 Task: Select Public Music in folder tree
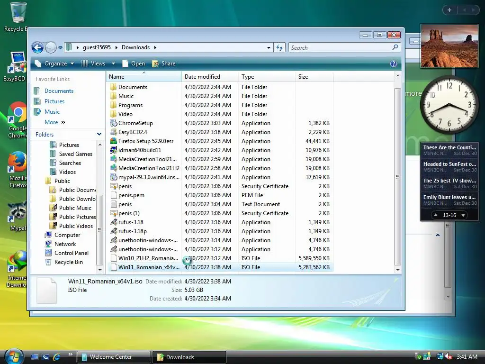pos(75,208)
